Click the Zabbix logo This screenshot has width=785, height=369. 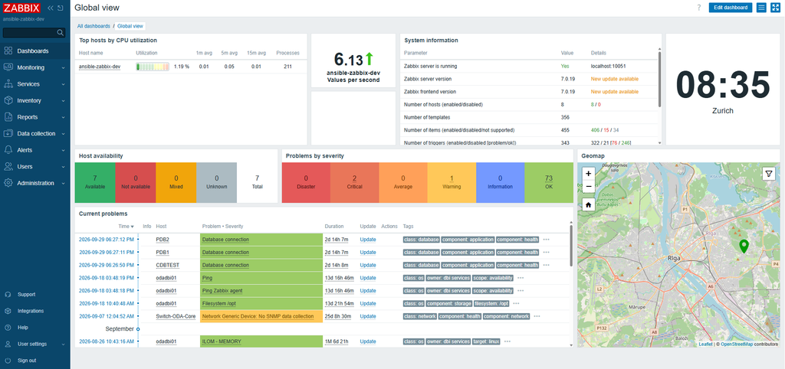22,8
